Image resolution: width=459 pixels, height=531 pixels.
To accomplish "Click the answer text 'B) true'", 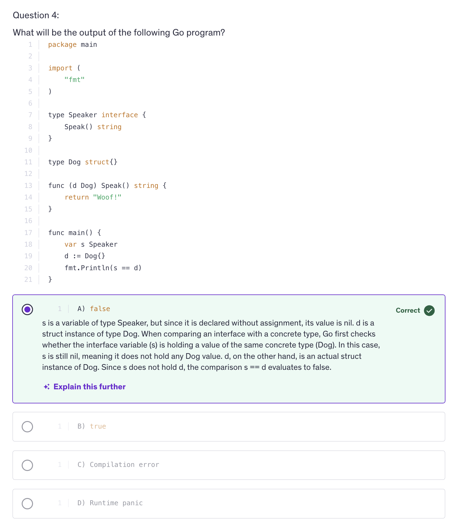I will pos(91,426).
